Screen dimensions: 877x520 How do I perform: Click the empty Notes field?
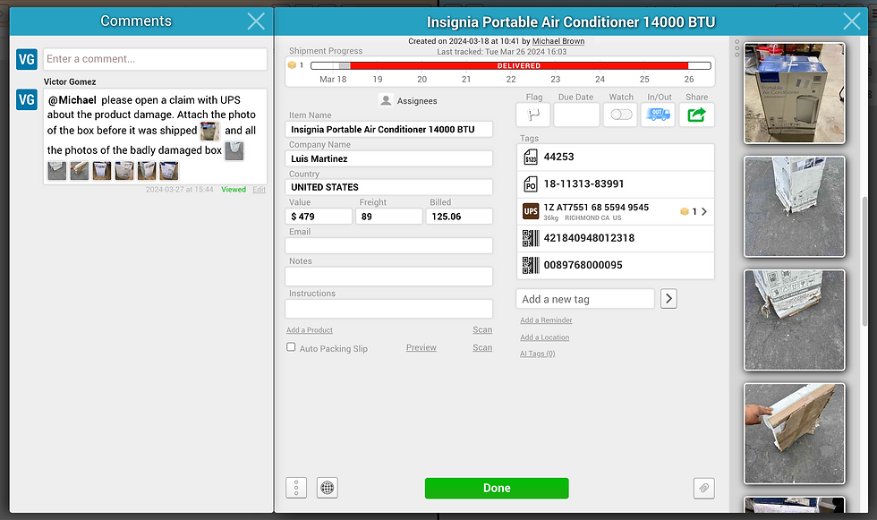coord(388,277)
